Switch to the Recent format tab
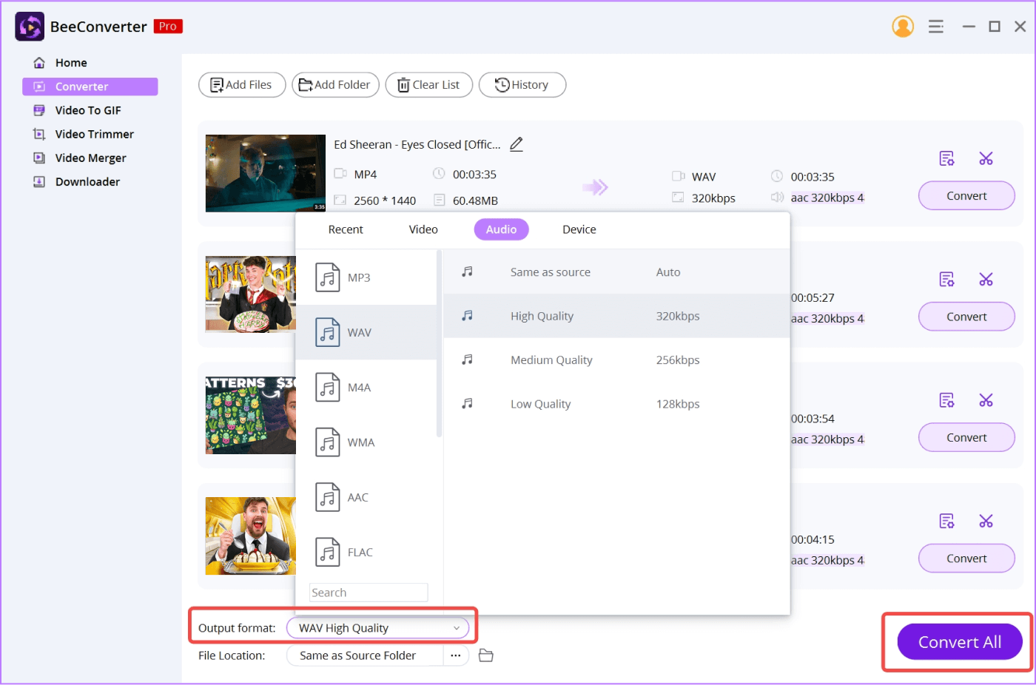This screenshot has width=1036, height=685. 346,229
